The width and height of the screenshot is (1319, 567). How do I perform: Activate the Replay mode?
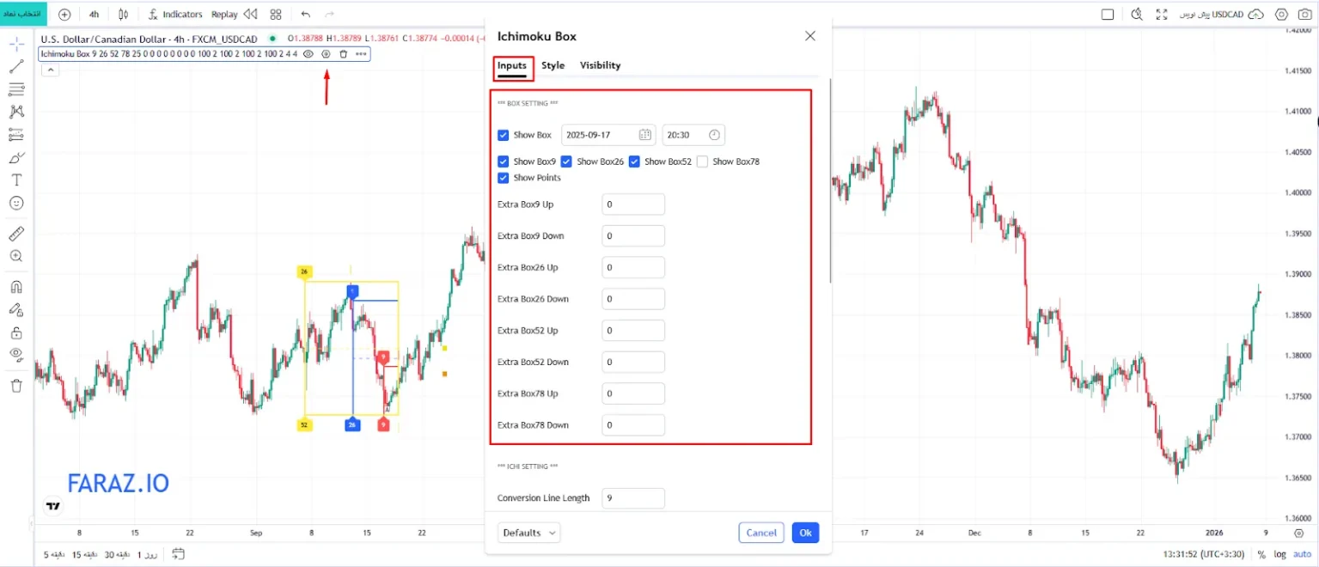[223, 14]
